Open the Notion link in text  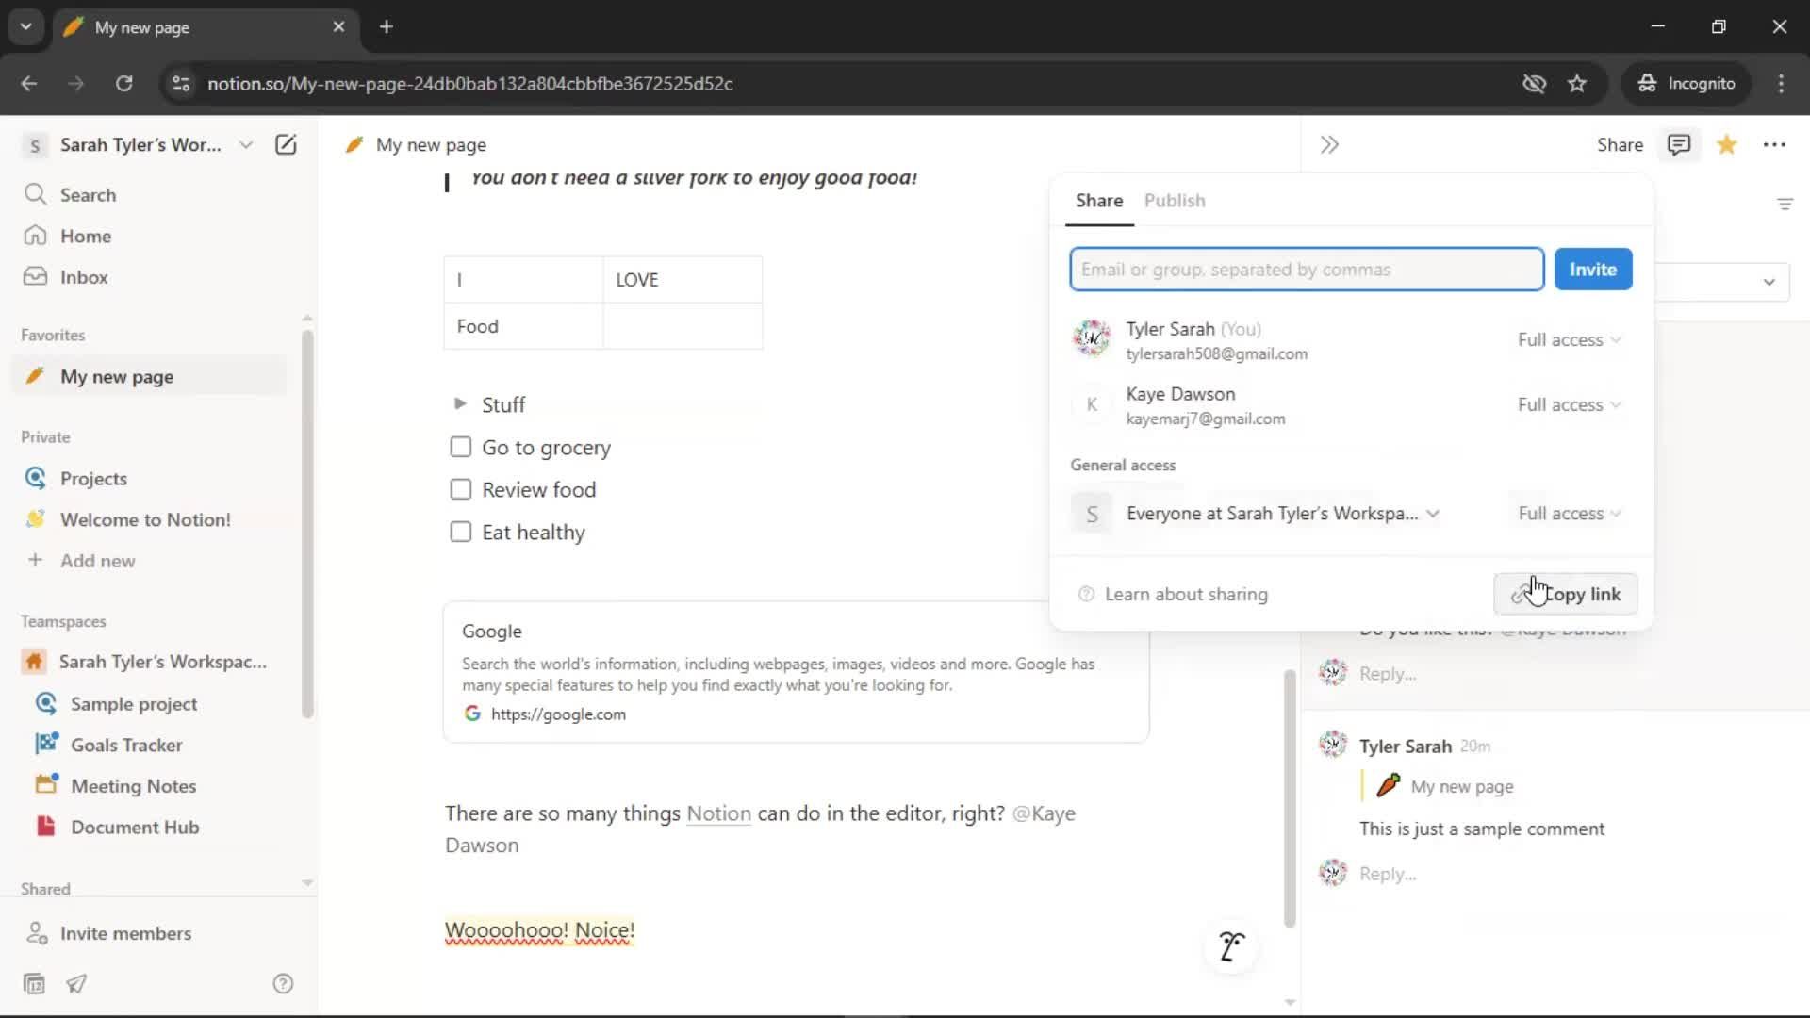click(x=718, y=813)
